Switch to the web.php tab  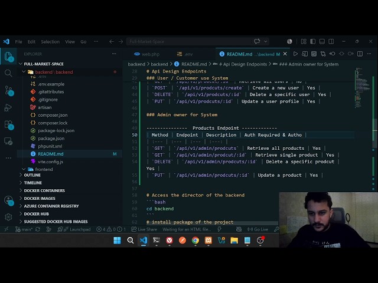tap(147, 54)
